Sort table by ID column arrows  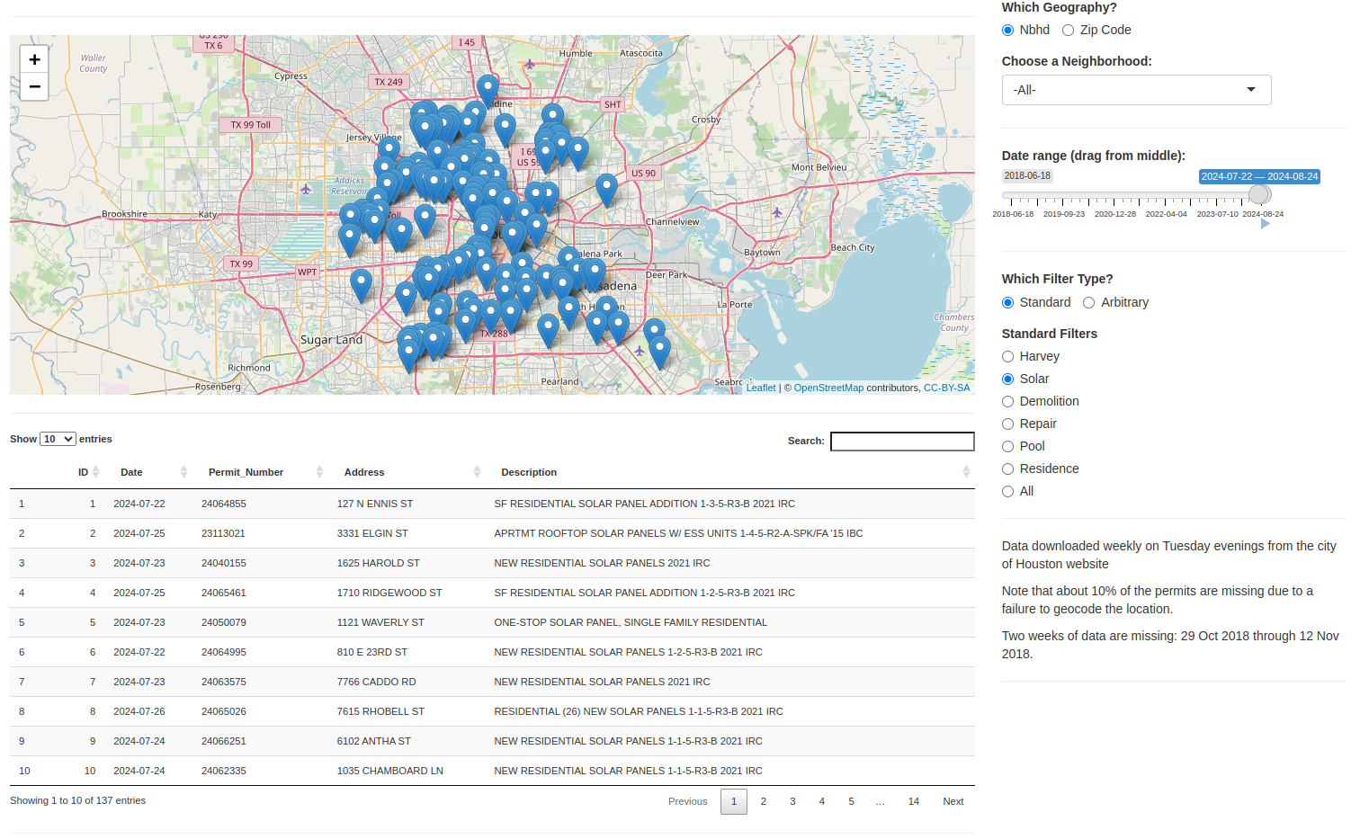(x=95, y=472)
